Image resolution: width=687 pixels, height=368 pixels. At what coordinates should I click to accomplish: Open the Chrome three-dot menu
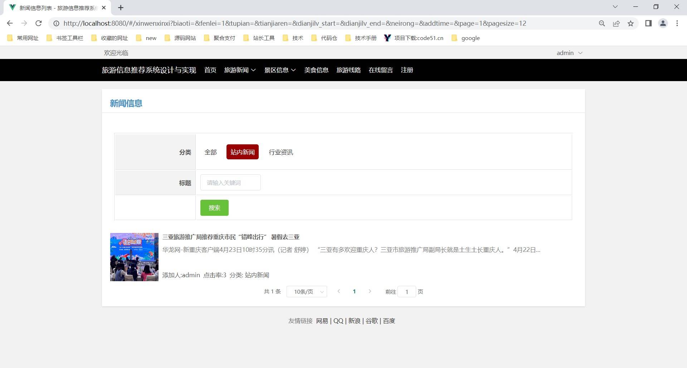point(677,23)
